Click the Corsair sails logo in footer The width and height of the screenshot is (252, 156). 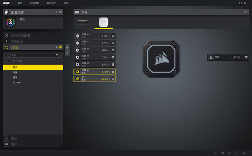[244, 153]
